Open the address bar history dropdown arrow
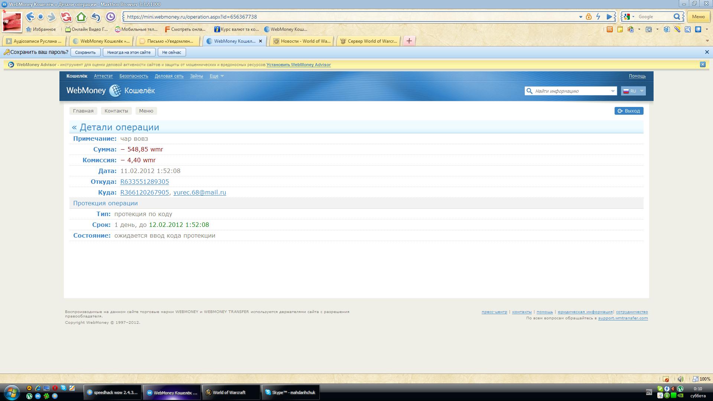Image resolution: width=713 pixels, height=401 pixels. click(x=580, y=17)
